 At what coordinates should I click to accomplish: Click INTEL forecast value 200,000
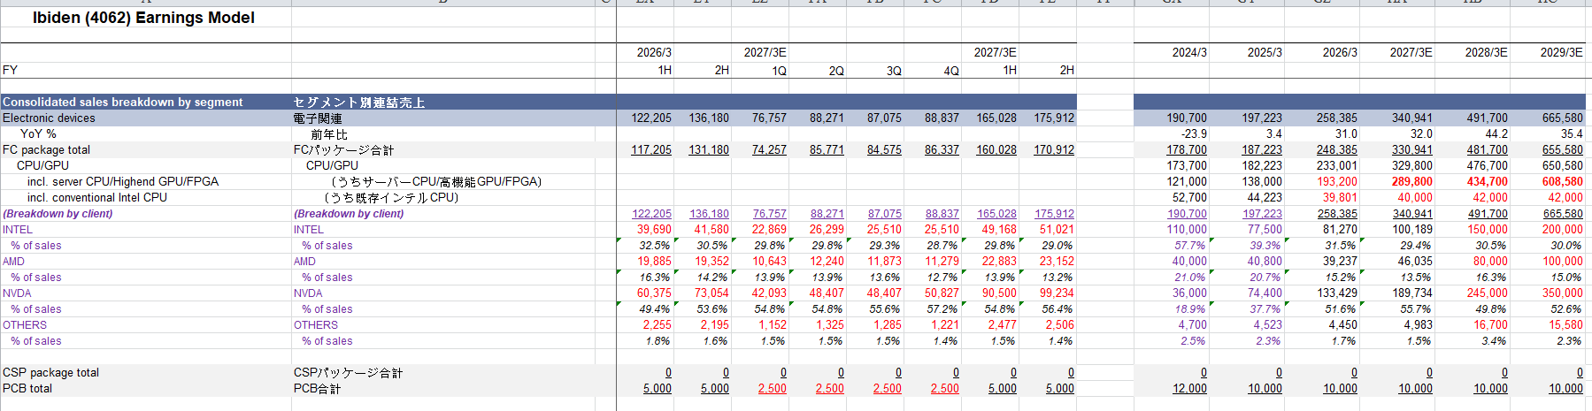click(x=1563, y=230)
